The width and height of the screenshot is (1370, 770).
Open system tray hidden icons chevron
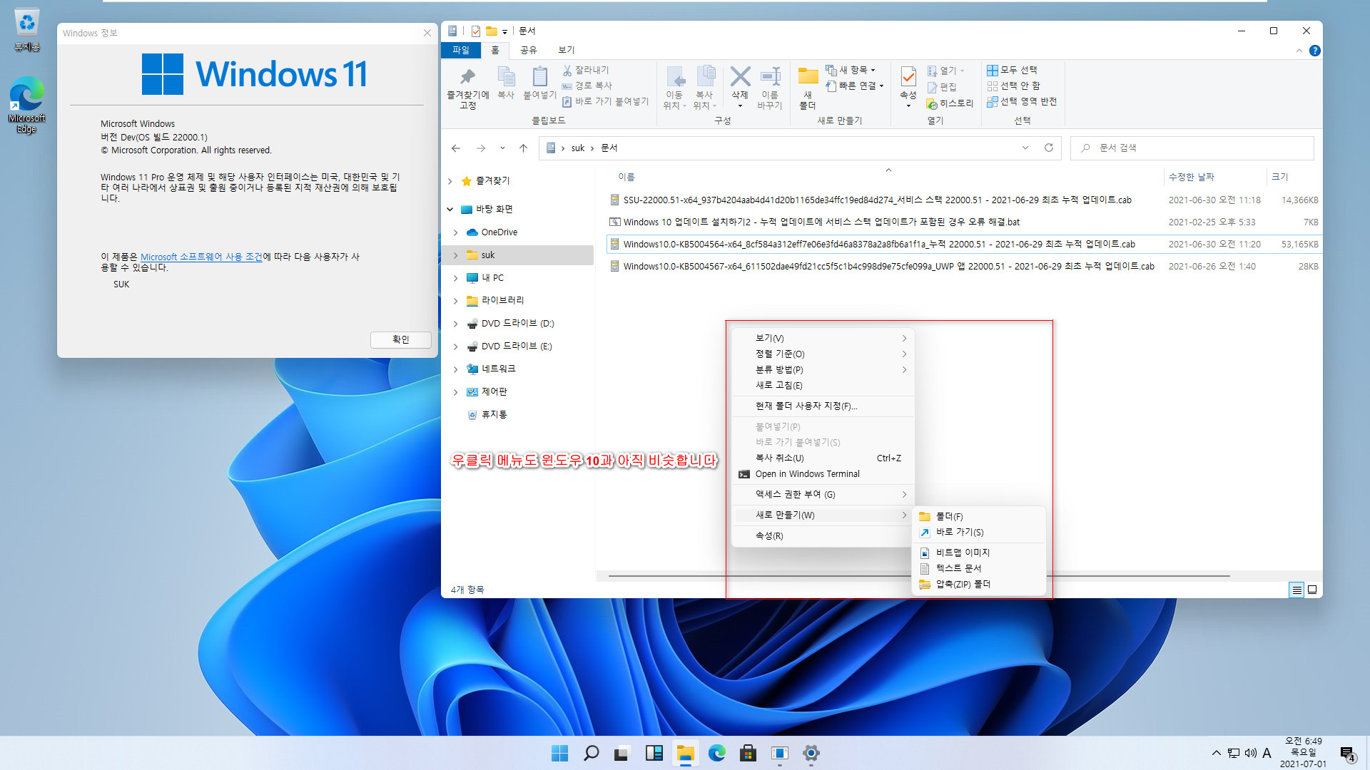[1216, 753]
